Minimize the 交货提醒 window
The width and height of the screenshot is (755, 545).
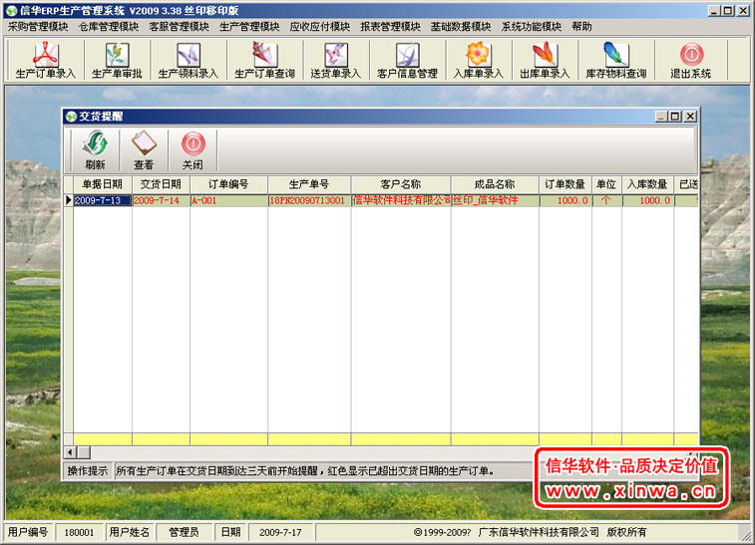click(661, 116)
